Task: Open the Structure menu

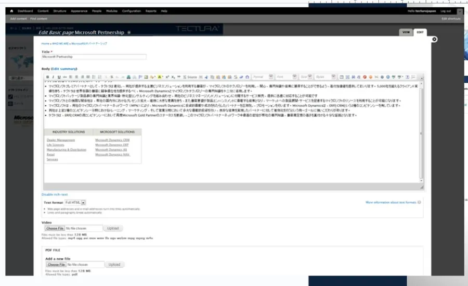Action: [60, 11]
